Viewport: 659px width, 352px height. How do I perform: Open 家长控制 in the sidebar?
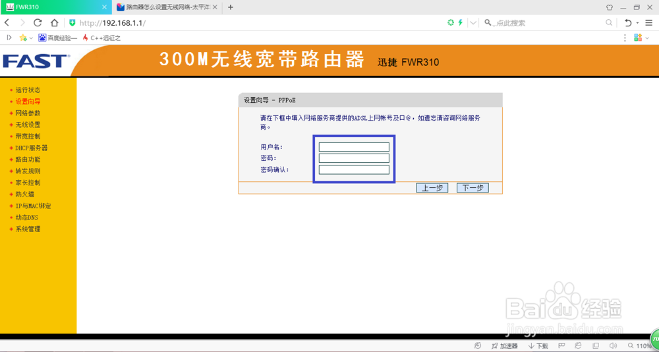[x=28, y=183]
